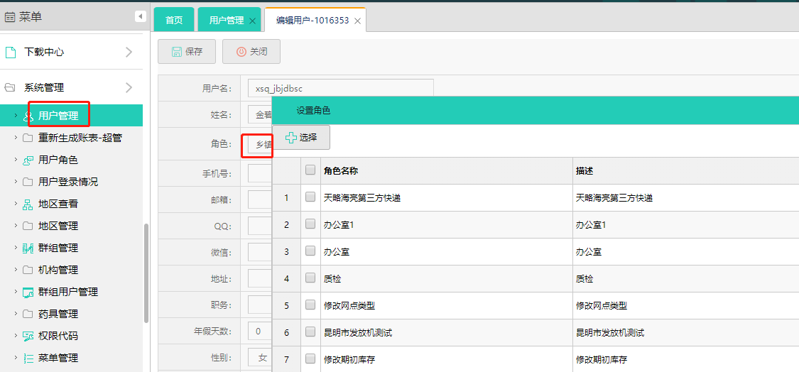The height and width of the screenshot is (372, 799).
Task: Click the 地区查看 hierarchy icon
Action: coord(28,204)
